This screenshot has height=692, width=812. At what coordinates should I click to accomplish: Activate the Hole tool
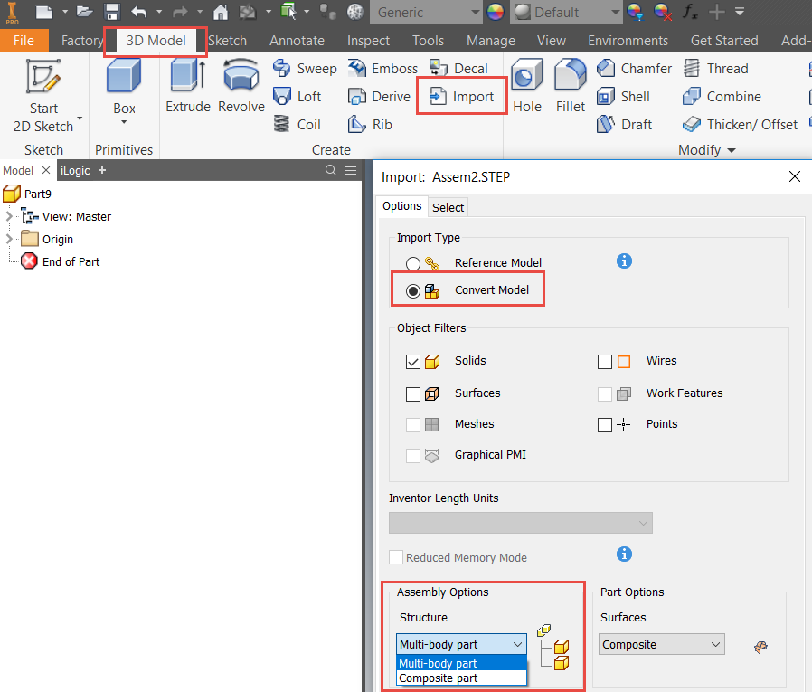(x=527, y=87)
